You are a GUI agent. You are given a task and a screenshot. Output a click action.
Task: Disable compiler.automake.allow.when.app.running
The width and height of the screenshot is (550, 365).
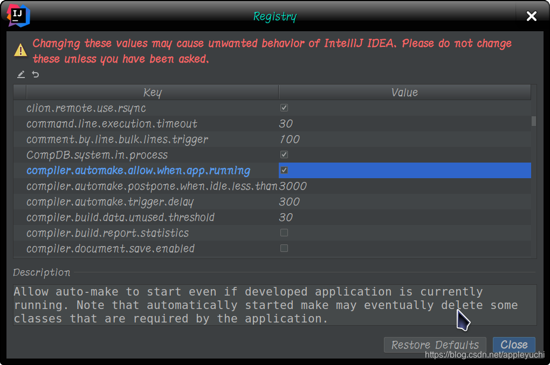pos(284,170)
